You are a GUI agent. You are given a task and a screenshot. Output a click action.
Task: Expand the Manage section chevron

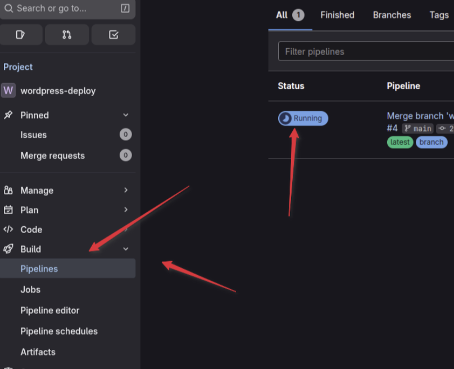[x=126, y=190]
